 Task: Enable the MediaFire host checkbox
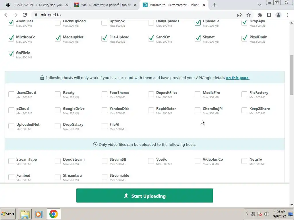[x=198, y=94]
